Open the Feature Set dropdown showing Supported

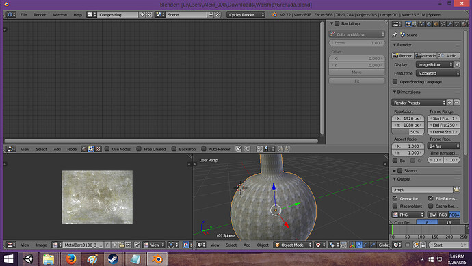[x=438, y=73]
